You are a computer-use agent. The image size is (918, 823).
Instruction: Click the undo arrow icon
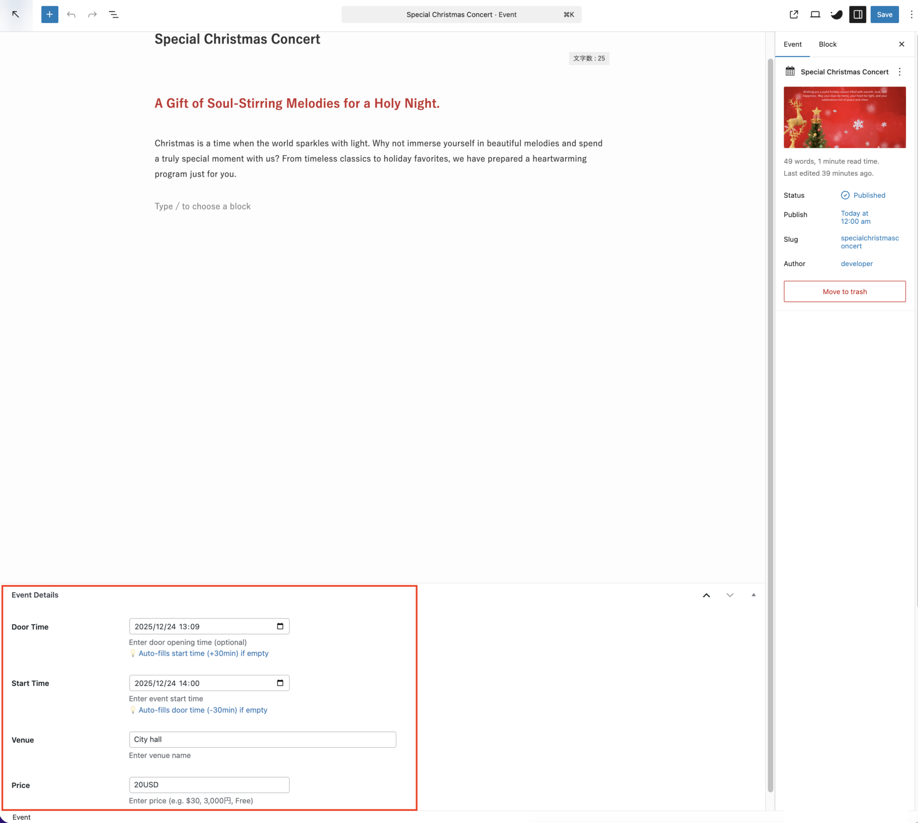(71, 14)
